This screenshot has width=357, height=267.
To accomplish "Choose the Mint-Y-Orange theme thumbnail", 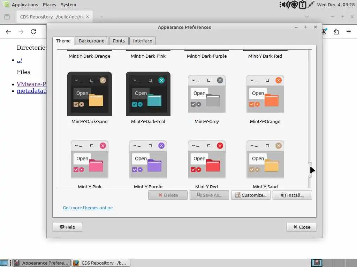I will (265, 94).
